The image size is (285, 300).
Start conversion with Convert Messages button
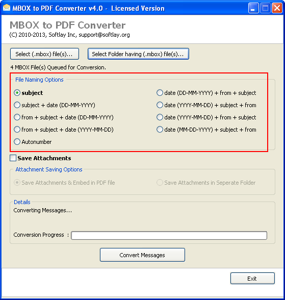click(142, 255)
